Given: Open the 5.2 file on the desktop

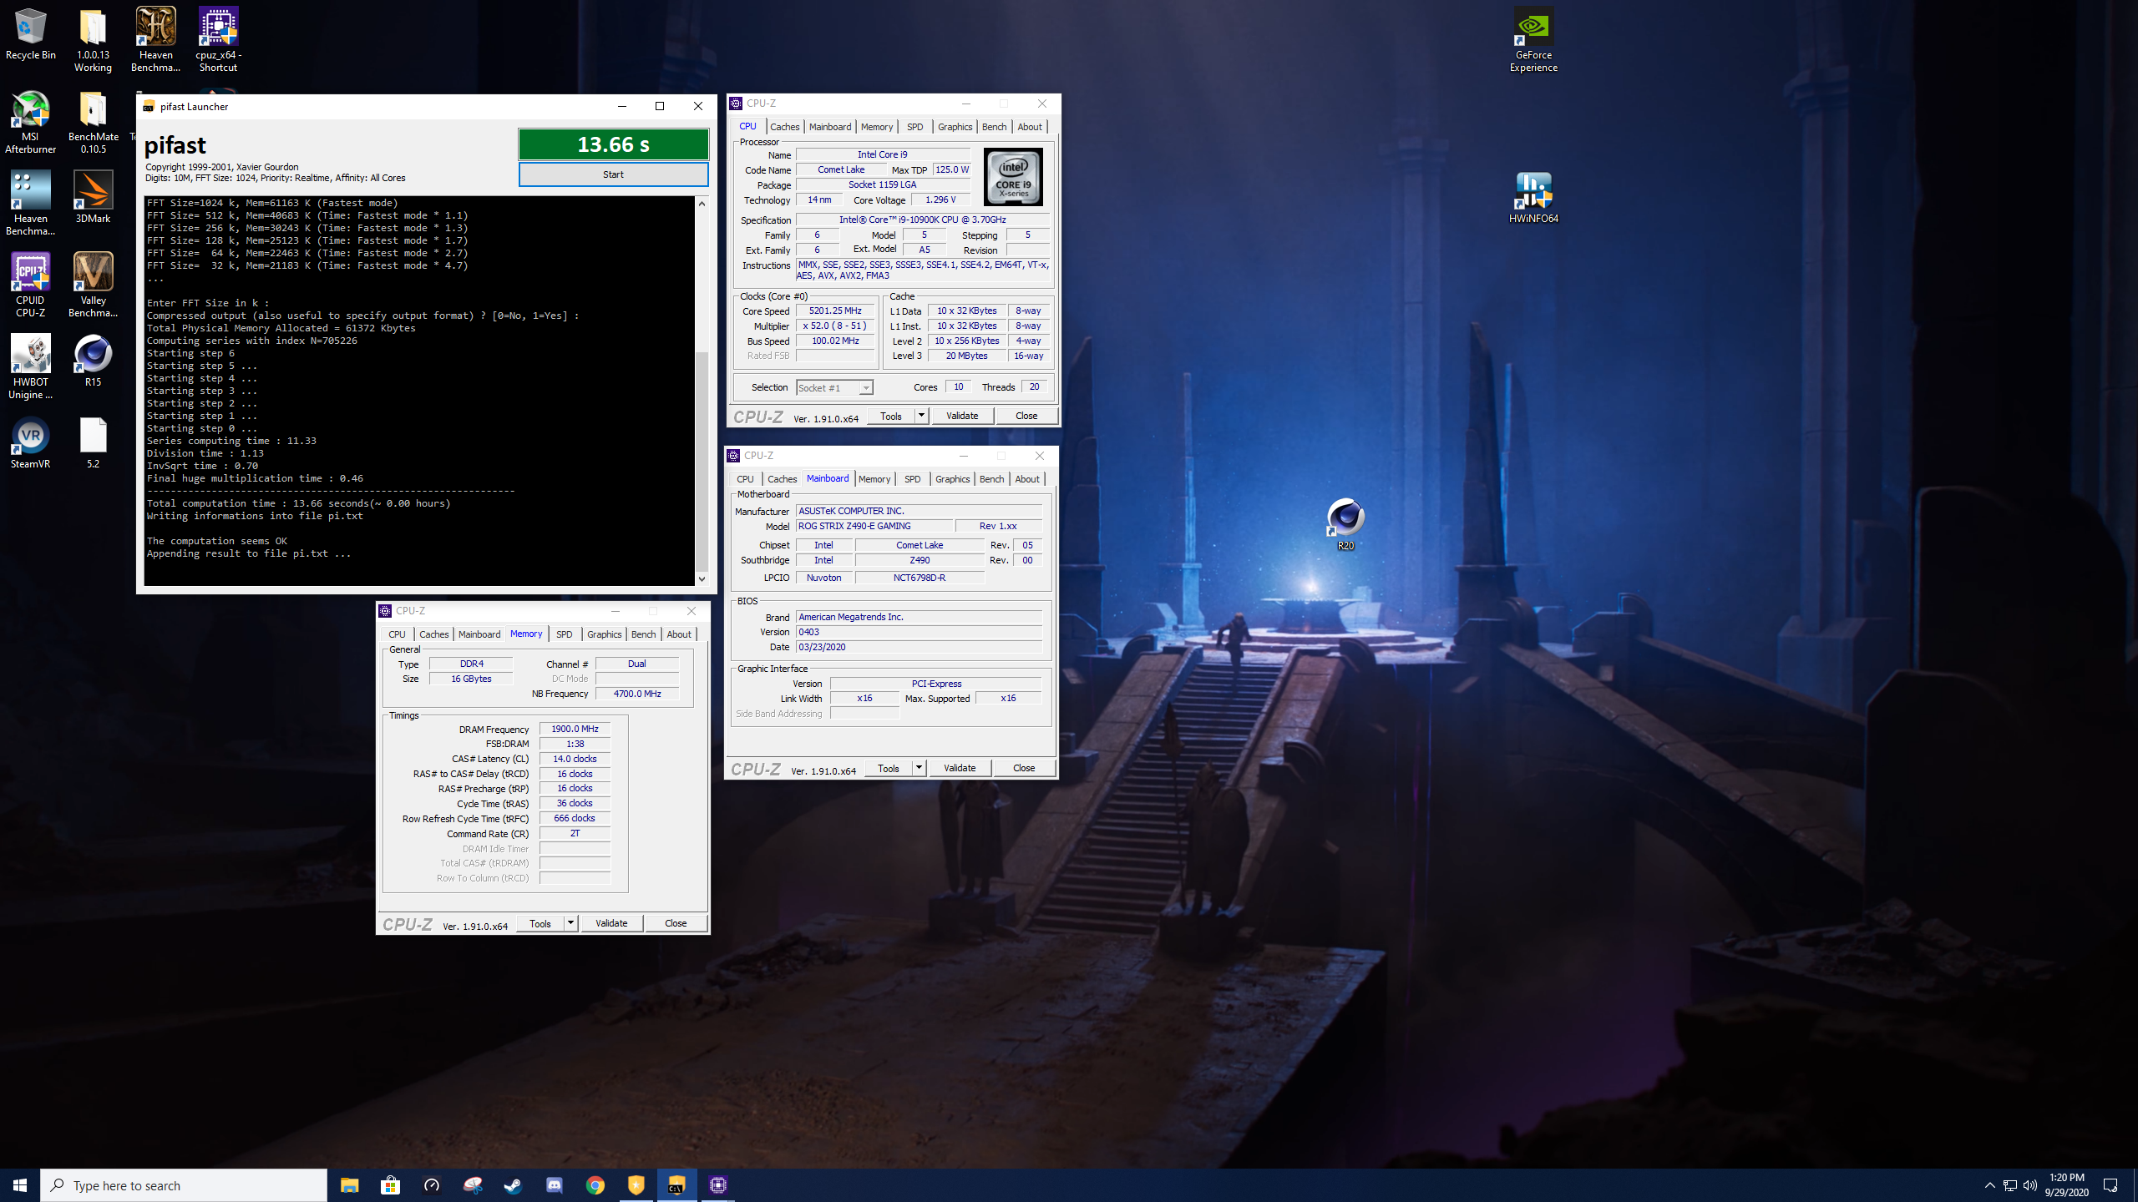Looking at the screenshot, I should point(93,442).
